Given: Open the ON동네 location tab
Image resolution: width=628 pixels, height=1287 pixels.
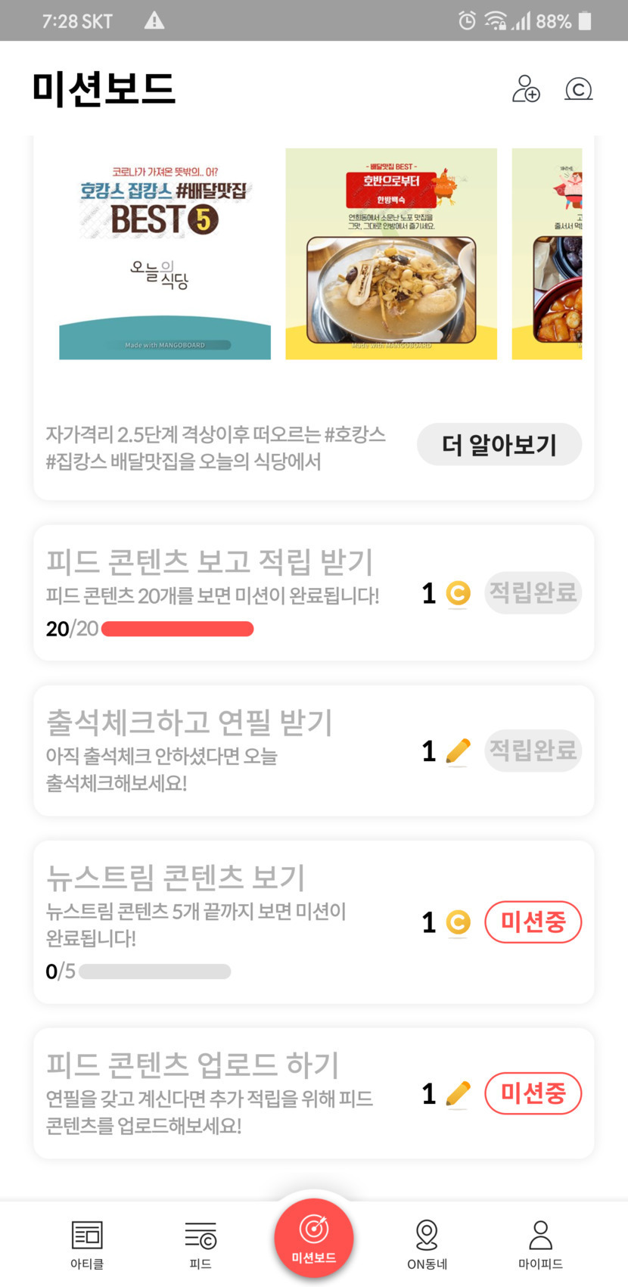Looking at the screenshot, I should pyautogui.click(x=427, y=1244).
